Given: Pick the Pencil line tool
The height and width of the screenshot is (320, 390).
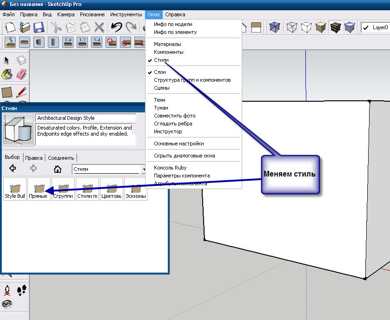Looking at the screenshot, I should 21,92.
